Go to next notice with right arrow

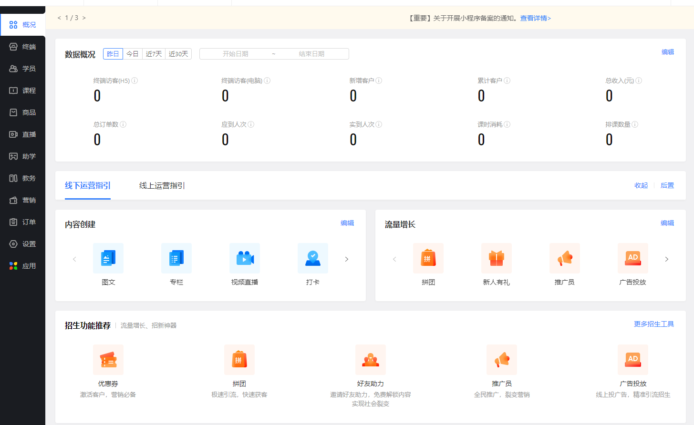tap(84, 18)
